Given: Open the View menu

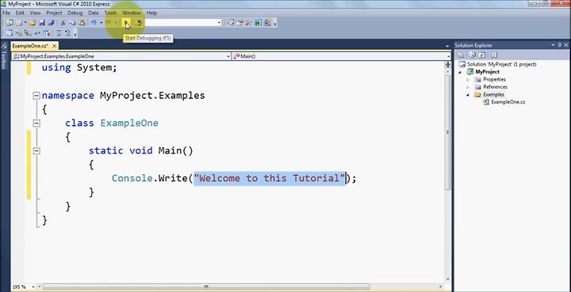Looking at the screenshot, I should [x=35, y=13].
